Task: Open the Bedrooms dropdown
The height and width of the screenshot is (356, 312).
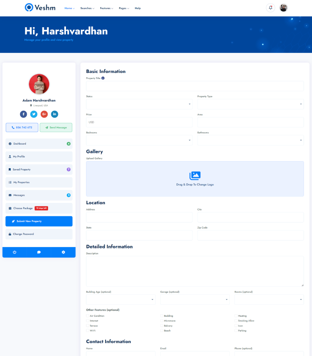Action: (139, 140)
